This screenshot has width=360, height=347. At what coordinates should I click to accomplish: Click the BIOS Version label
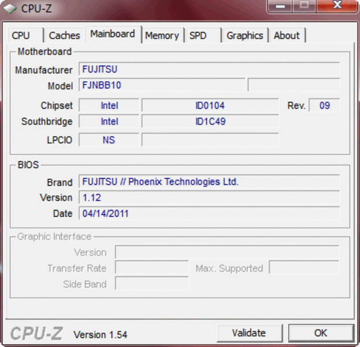point(56,197)
